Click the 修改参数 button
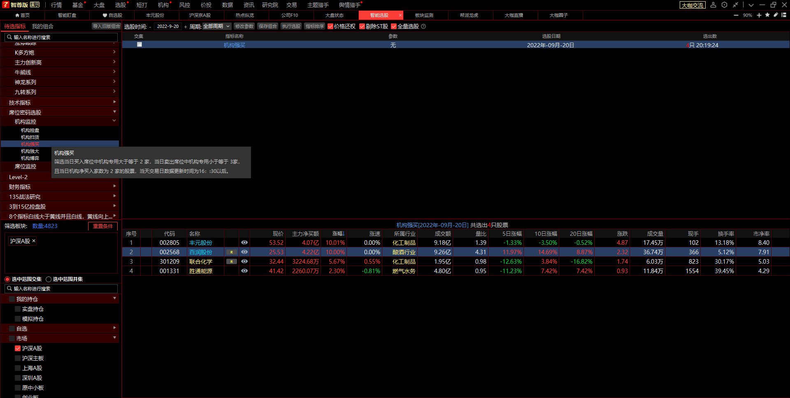 click(x=244, y=26)
